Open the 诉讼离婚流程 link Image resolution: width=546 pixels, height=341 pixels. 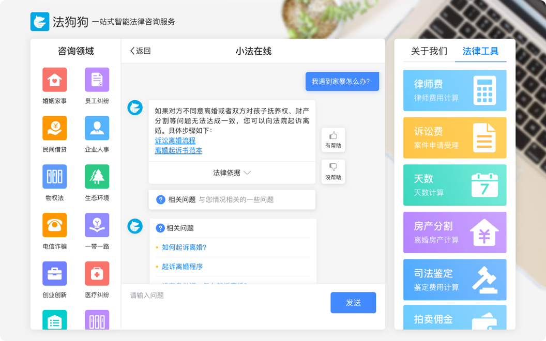point(175,141)
